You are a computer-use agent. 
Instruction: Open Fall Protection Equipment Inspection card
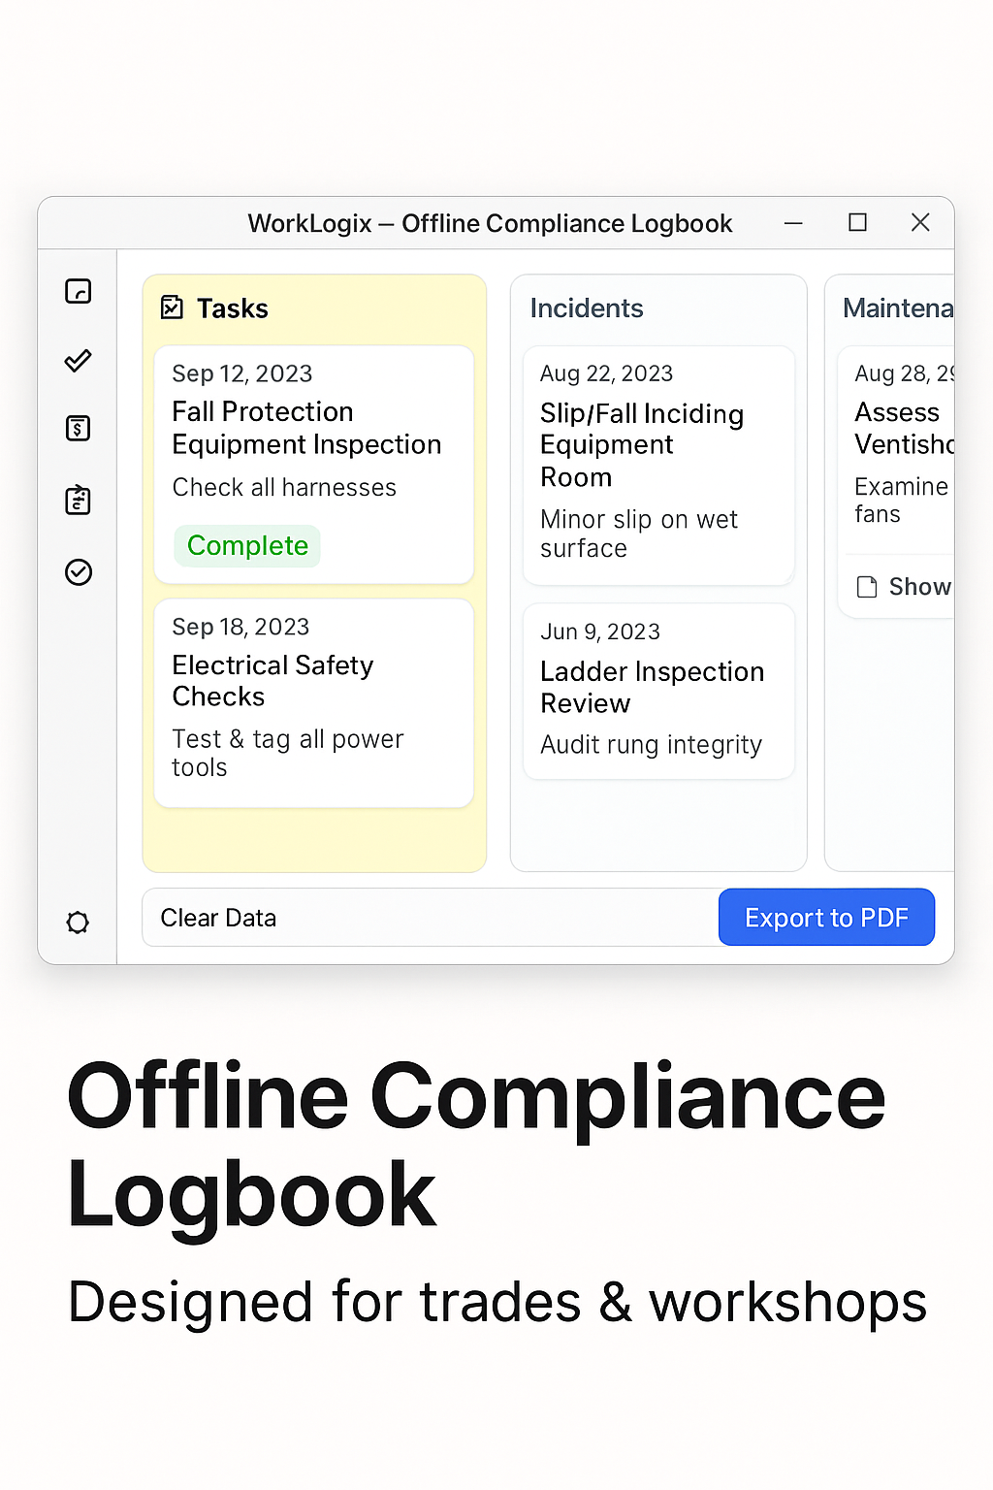click(x=314, y=465)
